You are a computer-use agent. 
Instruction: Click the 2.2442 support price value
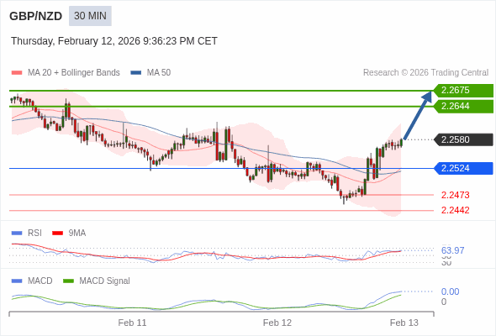click(455, 210)
